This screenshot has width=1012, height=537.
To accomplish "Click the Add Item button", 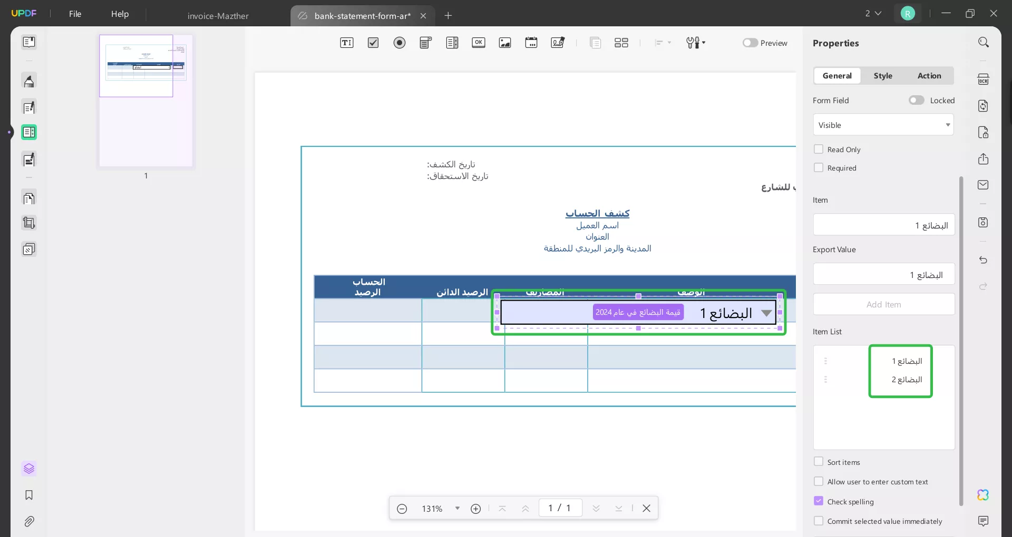I will pyautogui.click(x=883, y=304).
